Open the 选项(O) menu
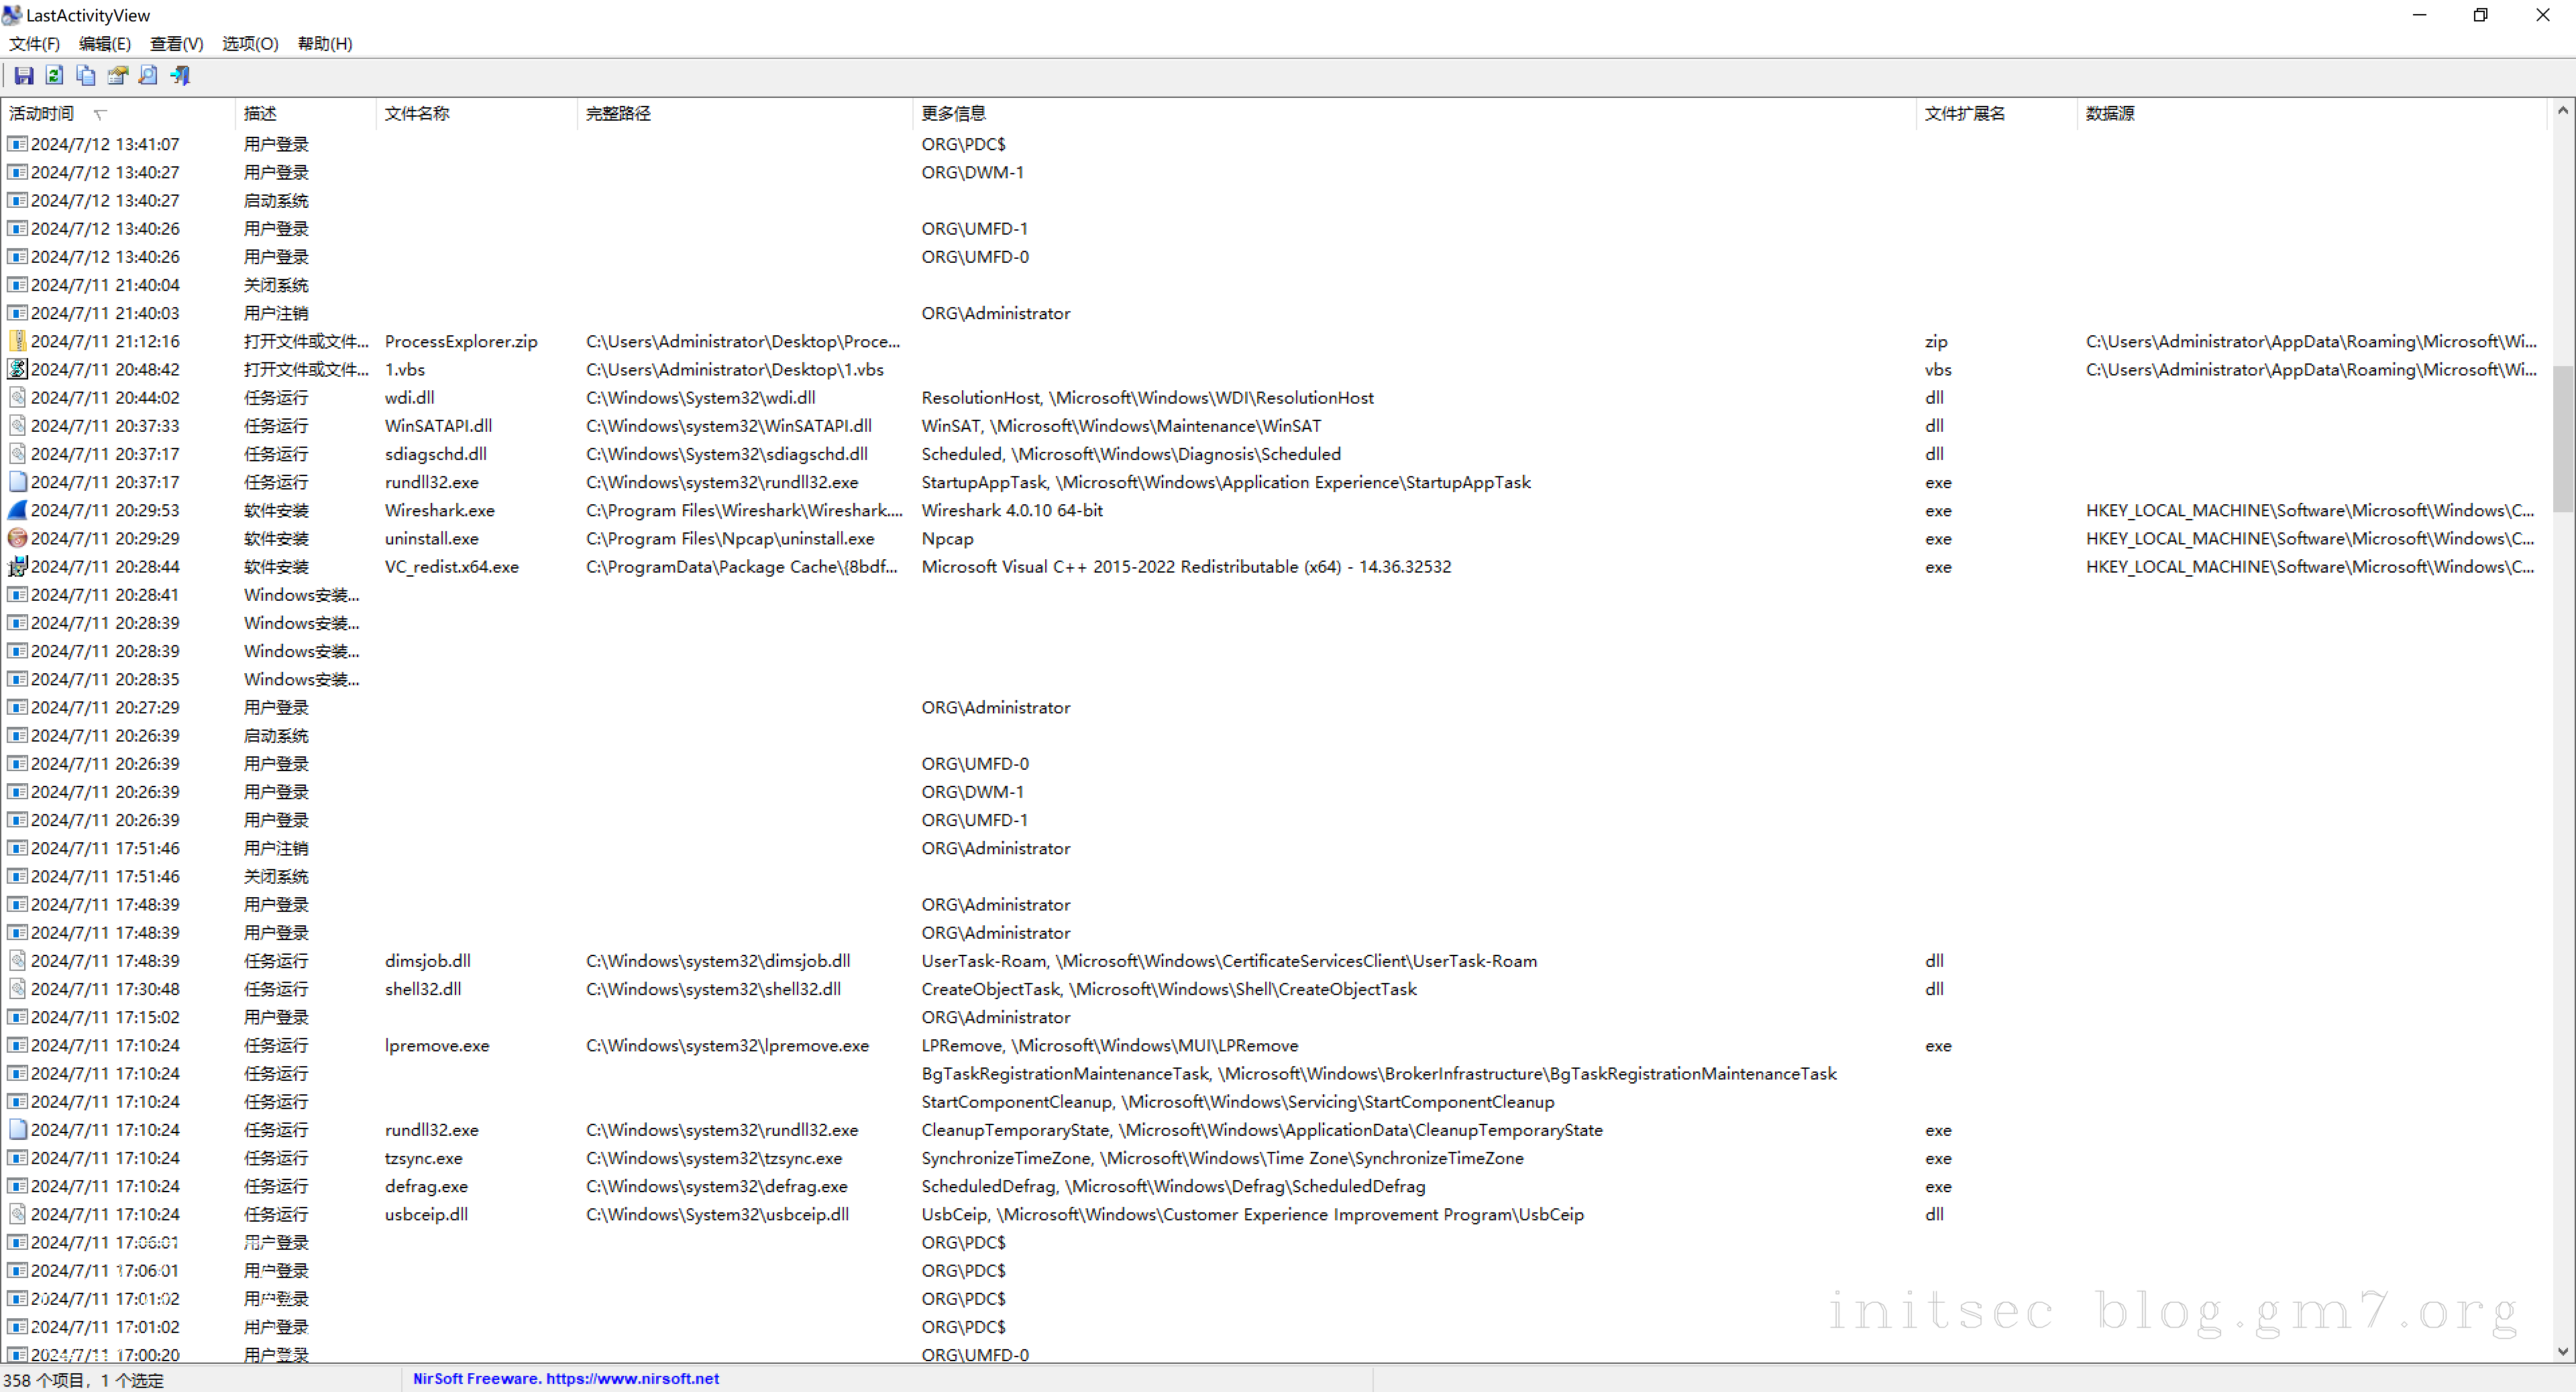The height and width of the screenshot is (1392, 2576). coord(250,43)
